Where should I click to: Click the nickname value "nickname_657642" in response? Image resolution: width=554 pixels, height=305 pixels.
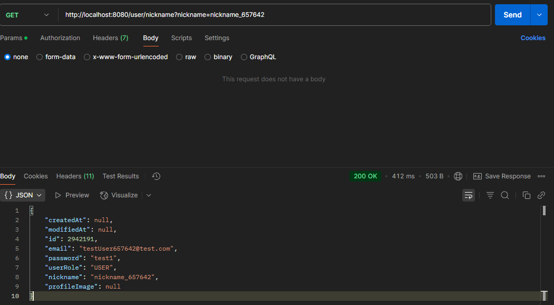(x=123, y=277)
